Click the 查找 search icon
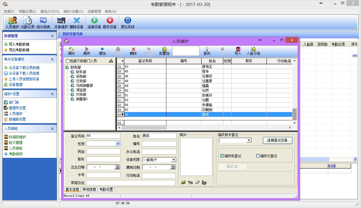361x208 pixels. (x=207, y=49)
